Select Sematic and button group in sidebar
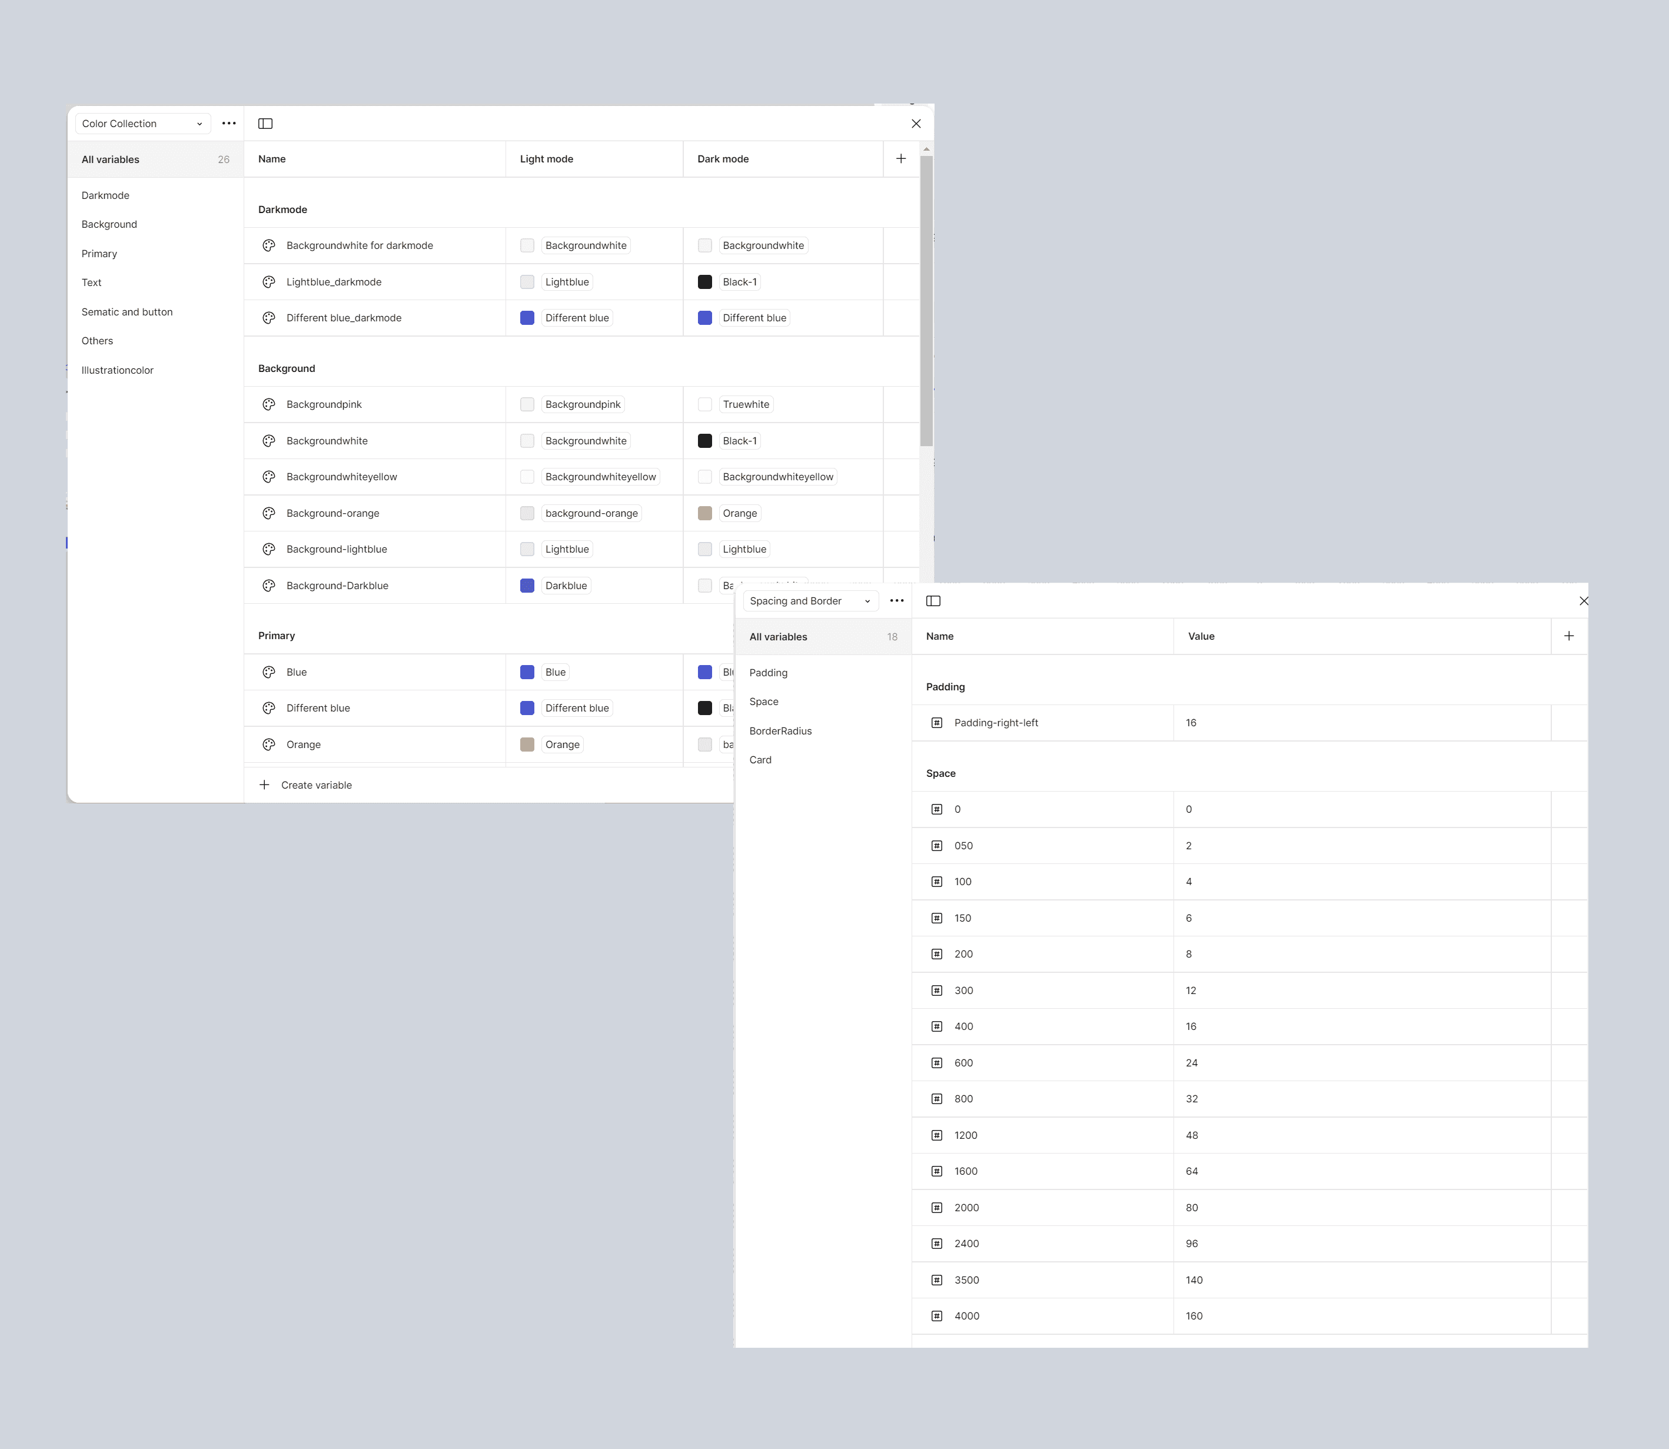The height and width of the screenshot is (1449, 1669). click(127, 312)
